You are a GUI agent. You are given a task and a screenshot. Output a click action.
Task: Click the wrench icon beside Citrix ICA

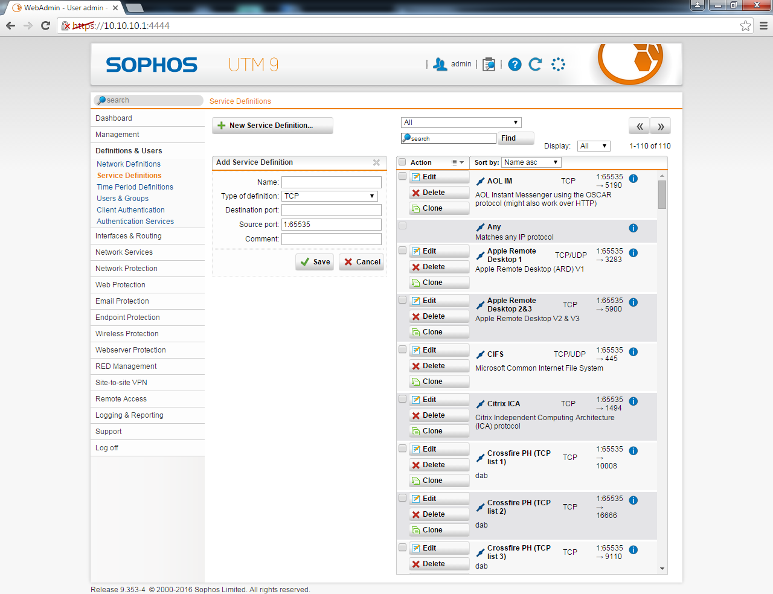(481, 404)
